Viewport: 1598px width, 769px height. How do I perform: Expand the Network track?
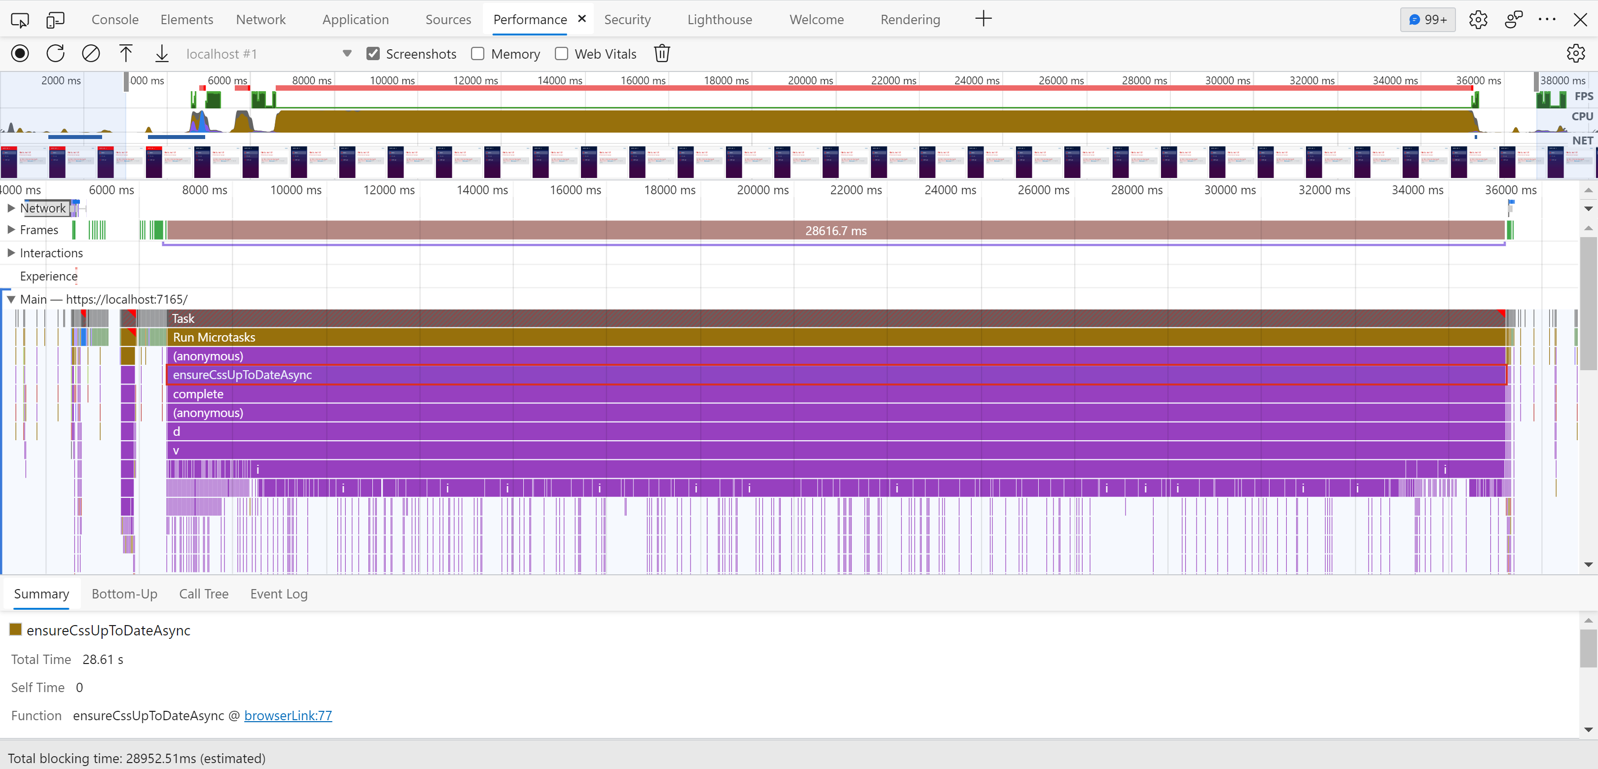tap(10, 208)
